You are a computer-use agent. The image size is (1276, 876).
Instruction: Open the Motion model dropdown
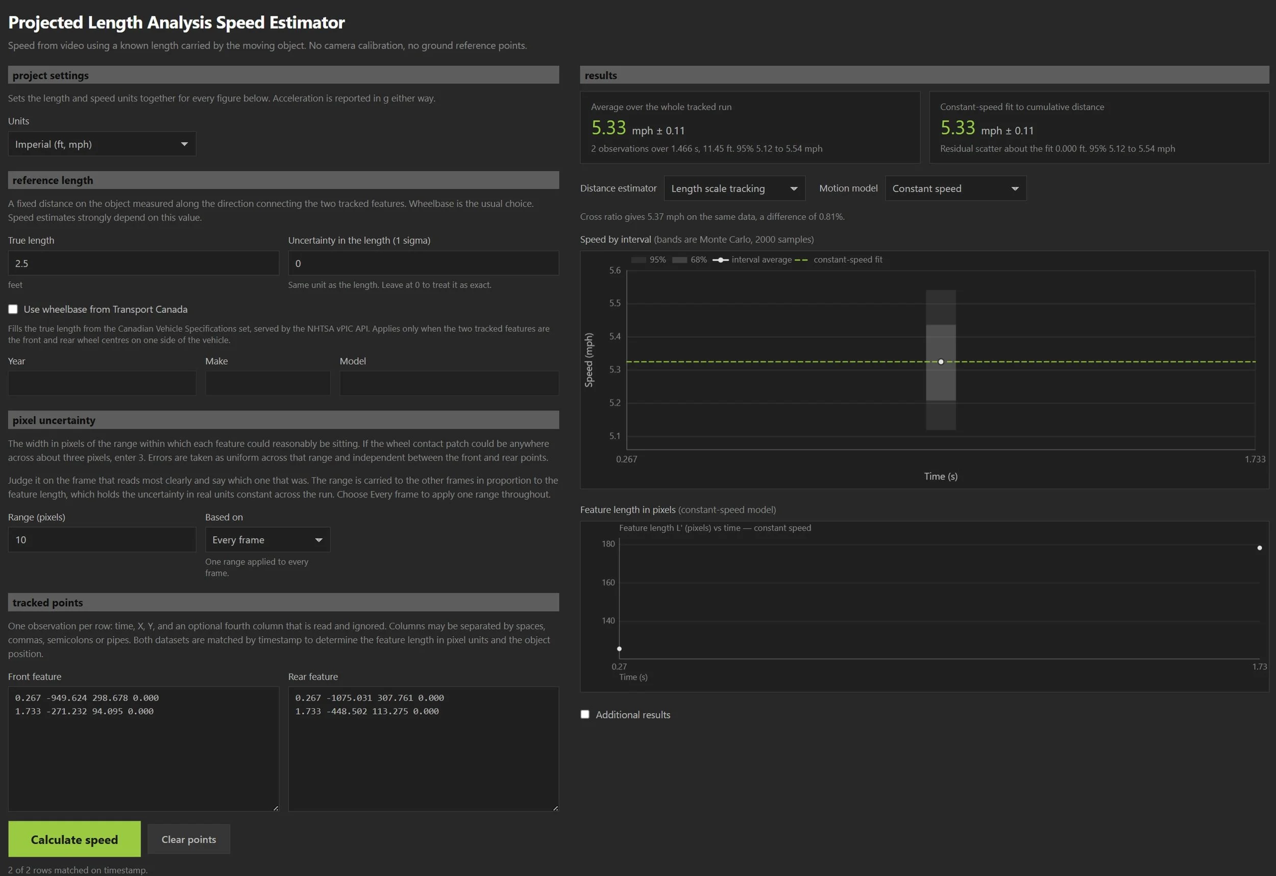[955, 188]
